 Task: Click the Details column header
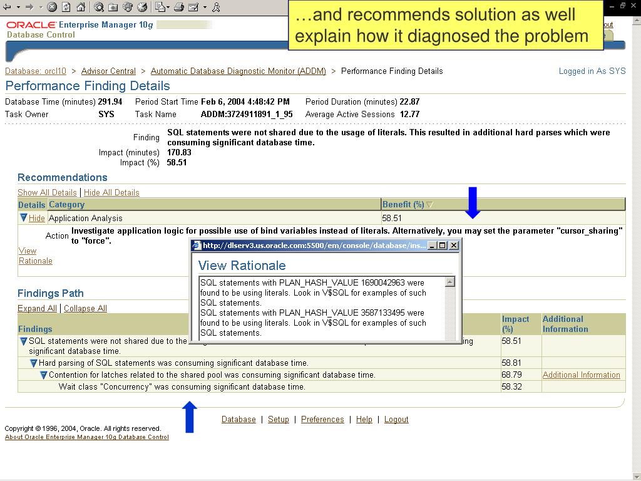(x=31, y=205)
